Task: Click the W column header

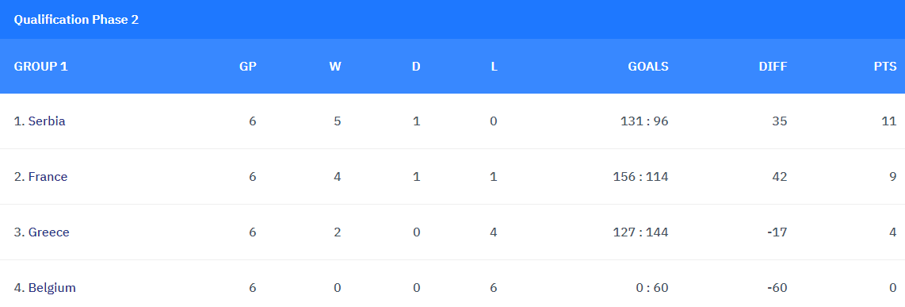Action: coord(335,67)
